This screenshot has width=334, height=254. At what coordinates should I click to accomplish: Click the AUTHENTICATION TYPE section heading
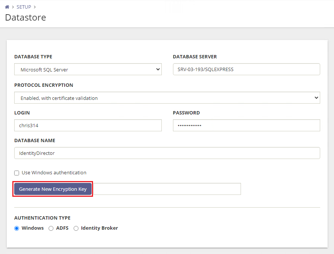42,218
